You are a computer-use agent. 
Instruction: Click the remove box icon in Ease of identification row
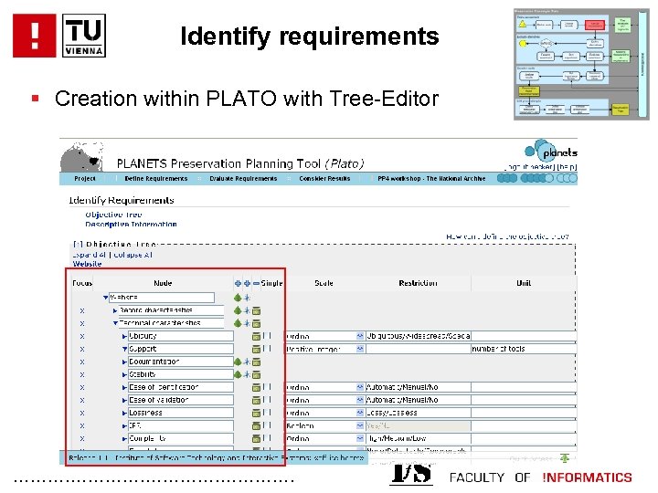pyautogui.click(x=257, y=388)
